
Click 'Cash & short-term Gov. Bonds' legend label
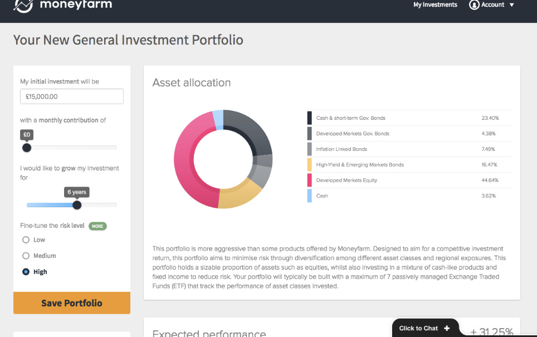pos(351,118)
